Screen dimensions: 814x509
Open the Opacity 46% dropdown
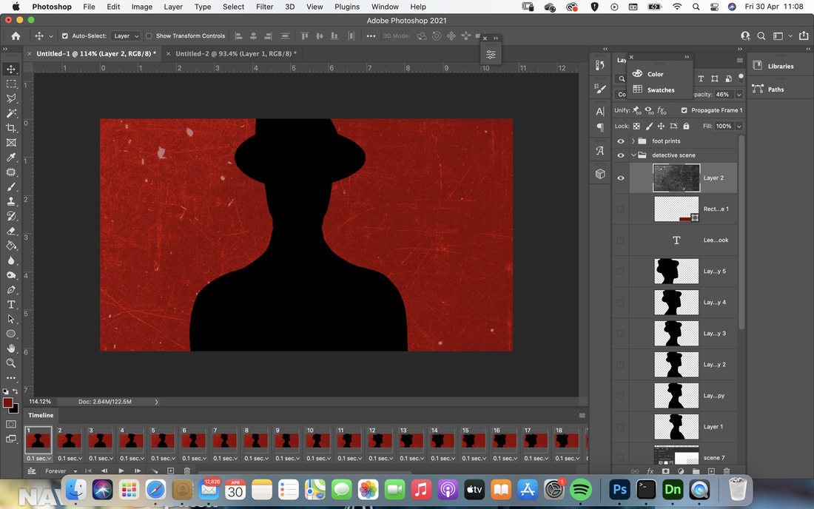[x=739, y=95]
